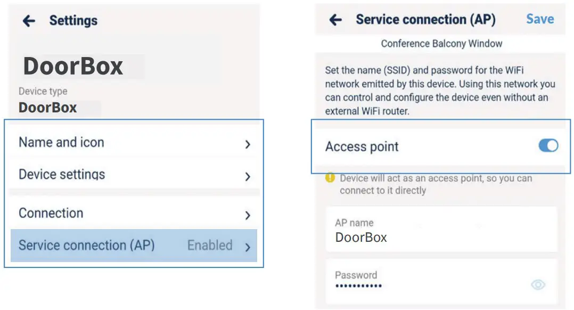The height and width of the screenshot is (310, 574).
Task: Toggle password visibility in Password field
Action: (x=538, y=285)
